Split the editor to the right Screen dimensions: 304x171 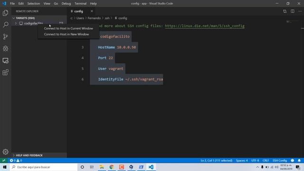pyautogui.click(x=293, y=11)
